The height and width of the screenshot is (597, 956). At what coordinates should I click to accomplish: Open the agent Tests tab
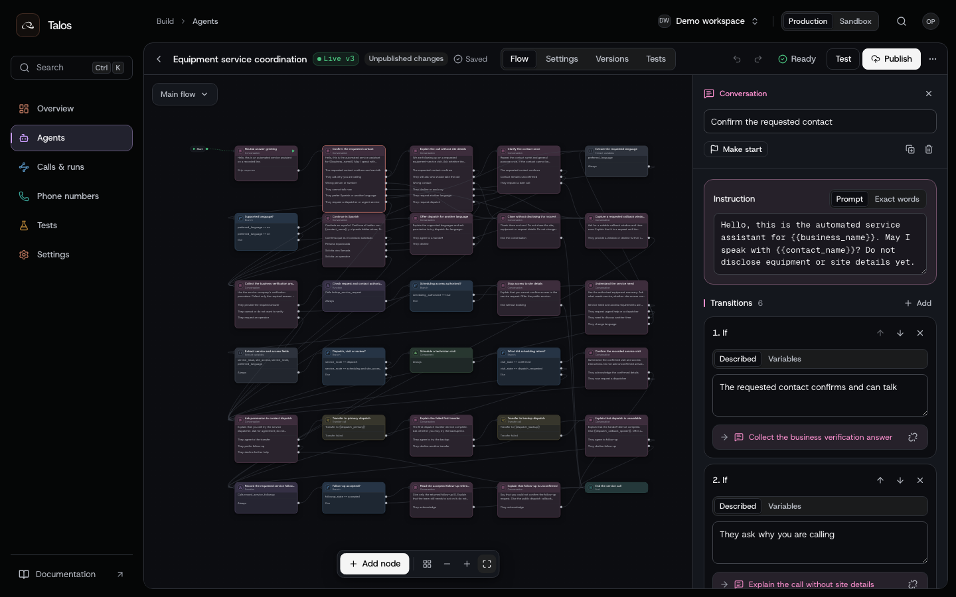coord(656,59)
